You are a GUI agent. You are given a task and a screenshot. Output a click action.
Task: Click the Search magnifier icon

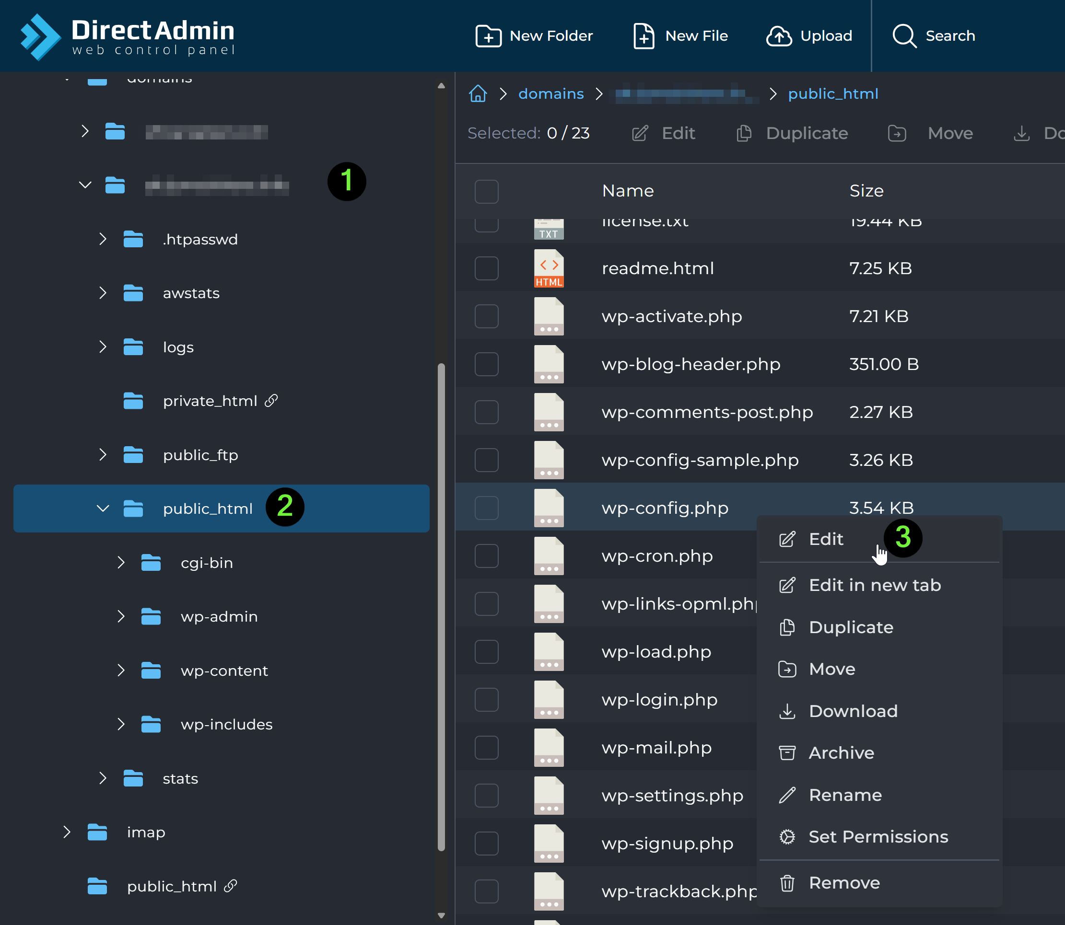(904, 36)
